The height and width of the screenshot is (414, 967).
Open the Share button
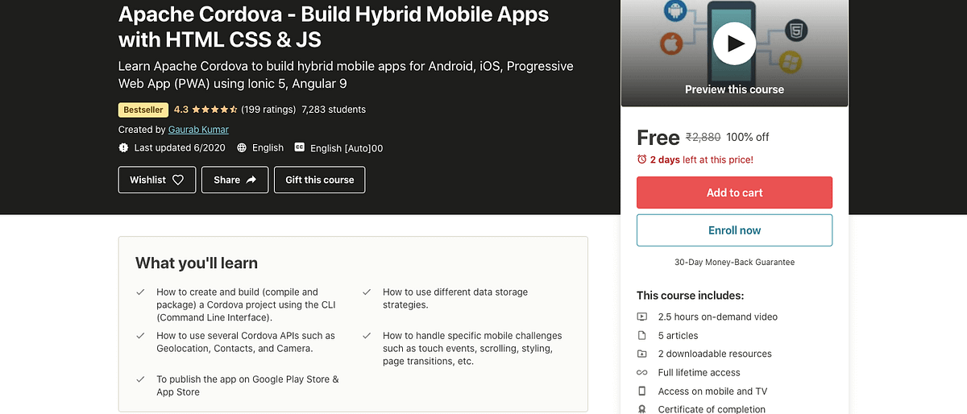pyautogui.click(x=235, y=180)
